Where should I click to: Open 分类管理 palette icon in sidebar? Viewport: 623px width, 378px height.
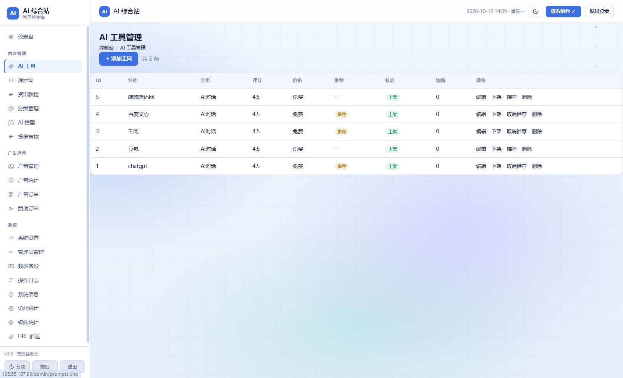point(11,108)
